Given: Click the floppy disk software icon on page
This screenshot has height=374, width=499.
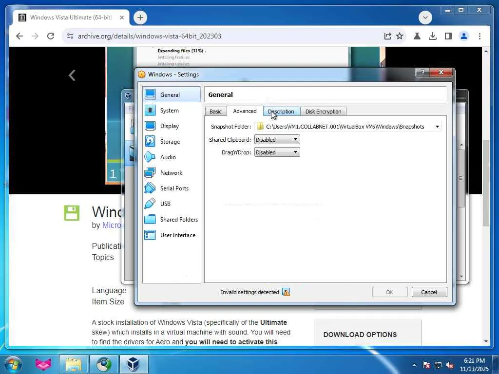Looking at the screenshot, I should (72, 213).
